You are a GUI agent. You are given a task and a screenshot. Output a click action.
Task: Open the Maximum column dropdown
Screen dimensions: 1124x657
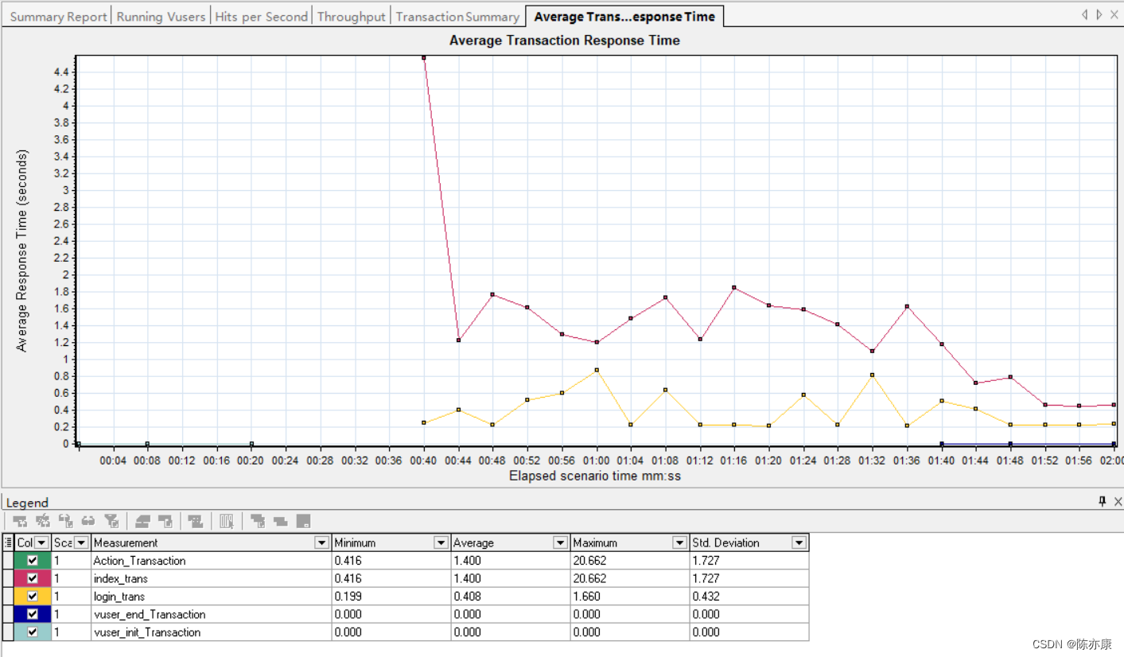[679, 542]
